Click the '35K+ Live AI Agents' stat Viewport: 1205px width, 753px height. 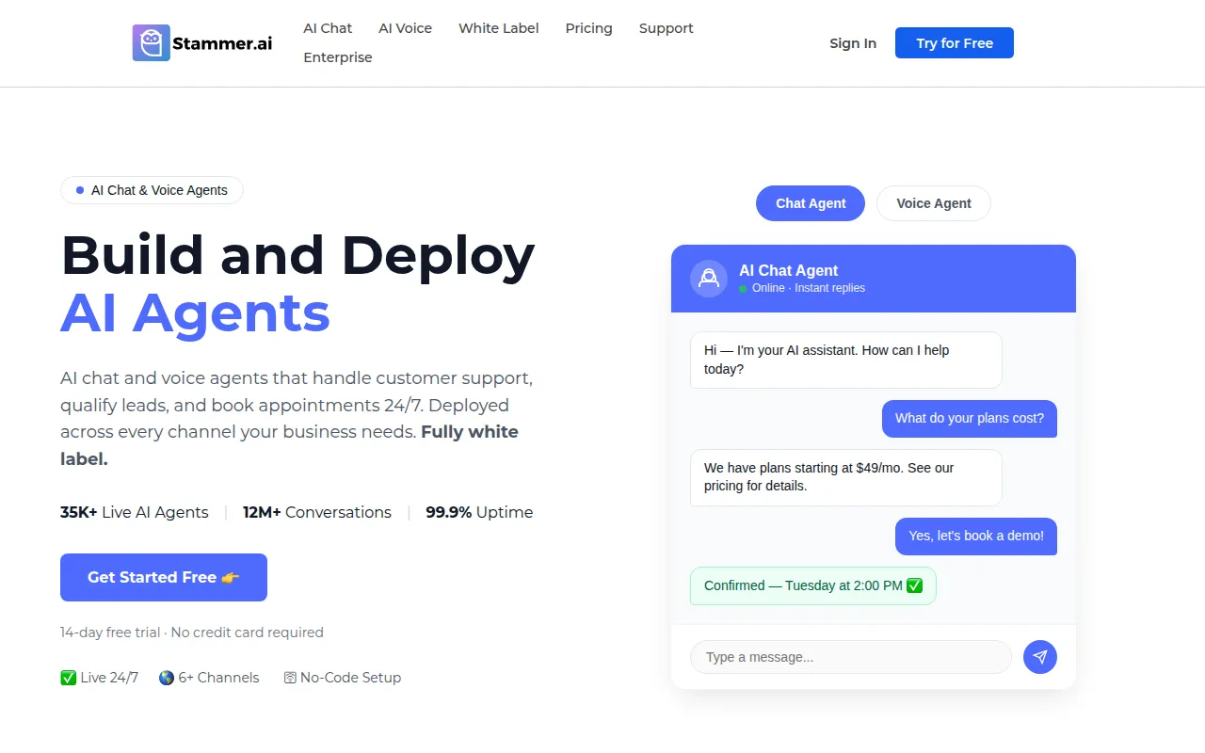135,513
